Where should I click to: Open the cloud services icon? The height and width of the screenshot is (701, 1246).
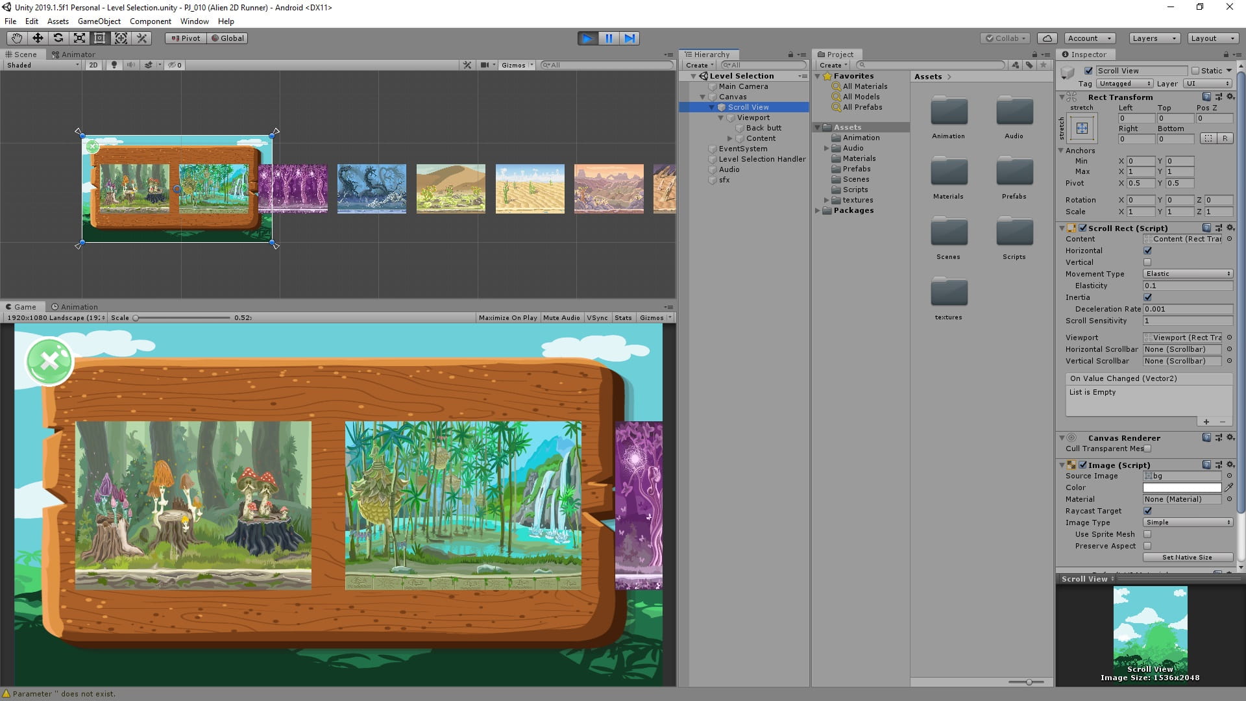1047,38
